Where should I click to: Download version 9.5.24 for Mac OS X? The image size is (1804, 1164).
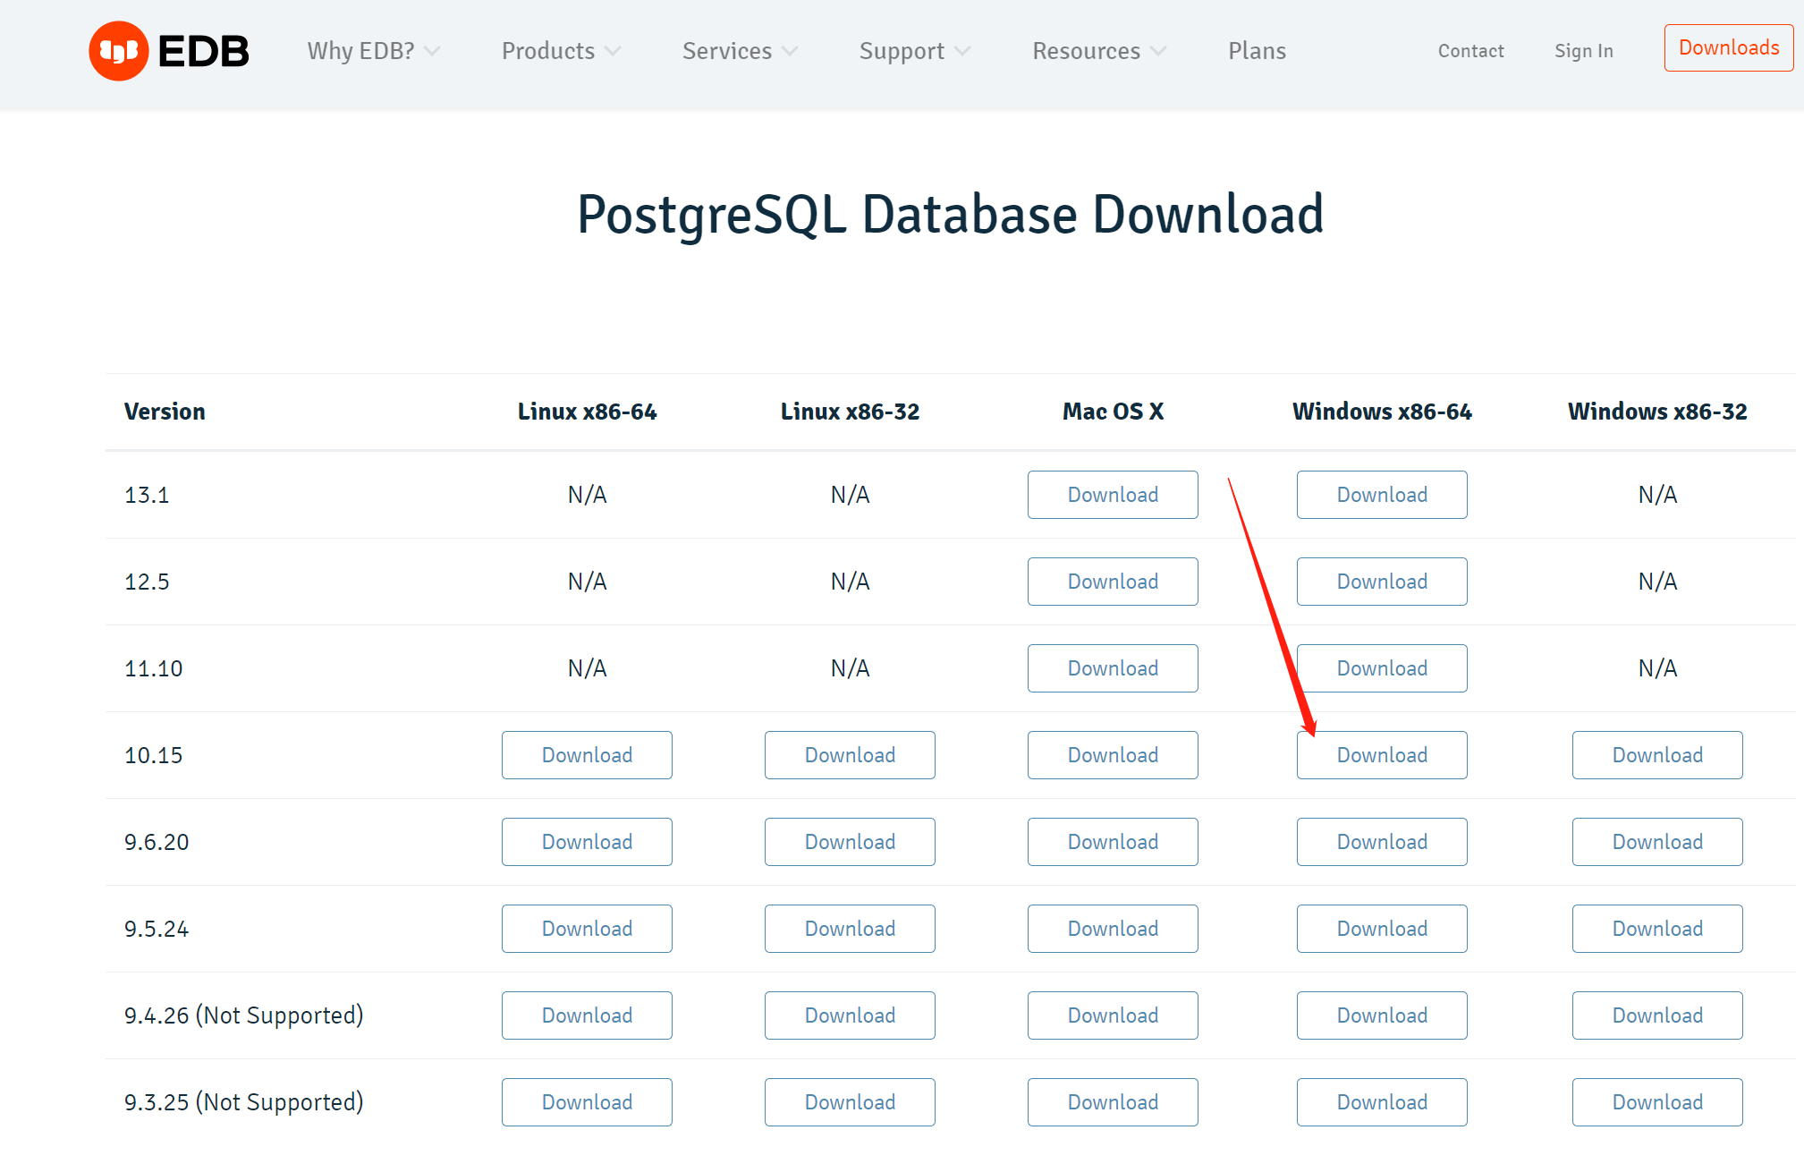click(x=1112, y=928)
